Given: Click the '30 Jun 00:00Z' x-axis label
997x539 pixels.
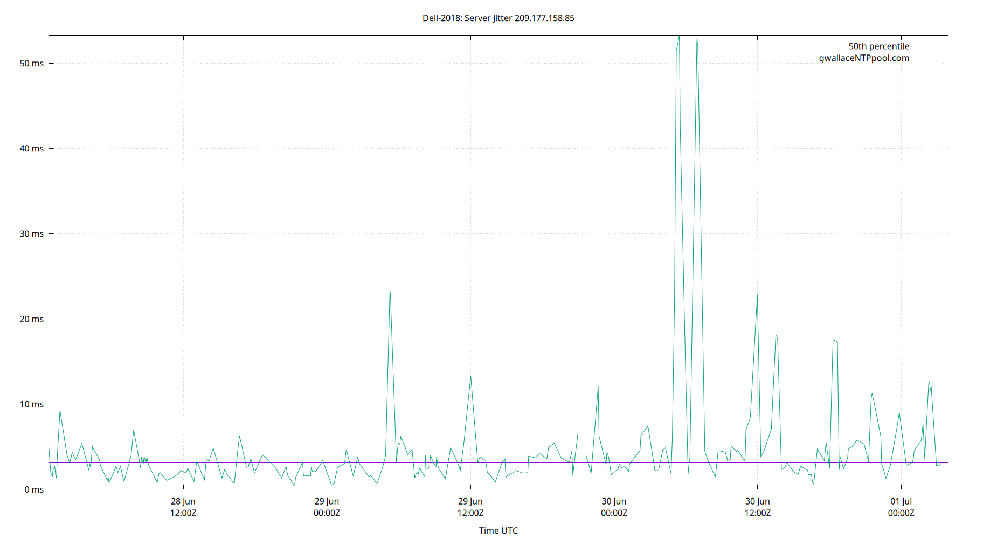Looking at the screenshot, I should pyautogui.click(x=614, y=507).
